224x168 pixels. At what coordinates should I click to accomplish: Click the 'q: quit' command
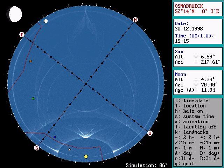coord(184,163)
